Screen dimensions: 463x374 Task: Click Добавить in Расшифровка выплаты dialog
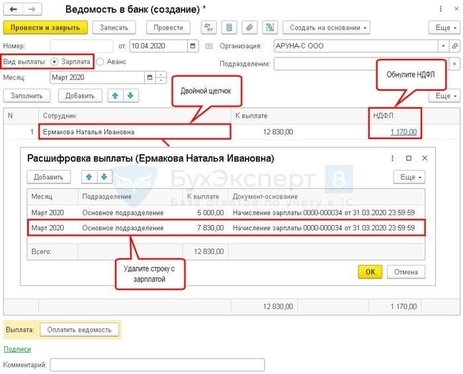click(x=49, y=177)
